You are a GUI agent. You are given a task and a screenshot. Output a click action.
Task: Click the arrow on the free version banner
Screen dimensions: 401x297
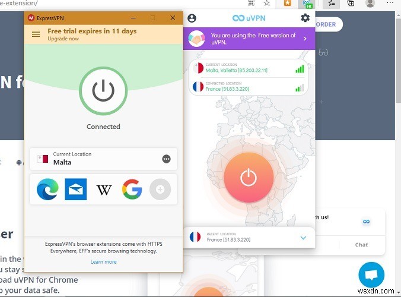(305, 39)
